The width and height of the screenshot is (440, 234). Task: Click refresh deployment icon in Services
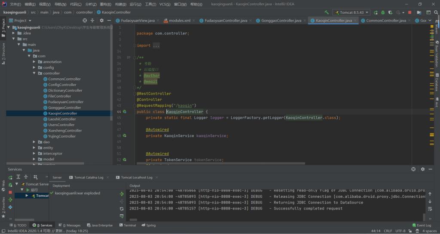point(122,209)
